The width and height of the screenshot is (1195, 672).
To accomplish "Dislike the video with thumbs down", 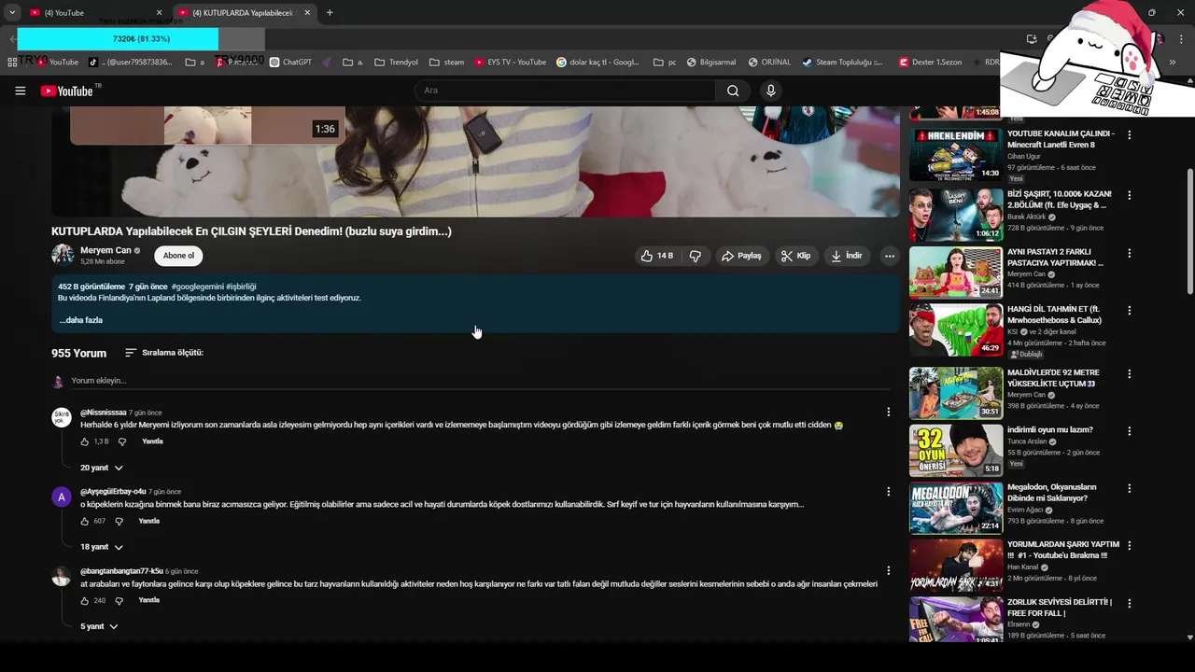I will (x=696, y=256).
